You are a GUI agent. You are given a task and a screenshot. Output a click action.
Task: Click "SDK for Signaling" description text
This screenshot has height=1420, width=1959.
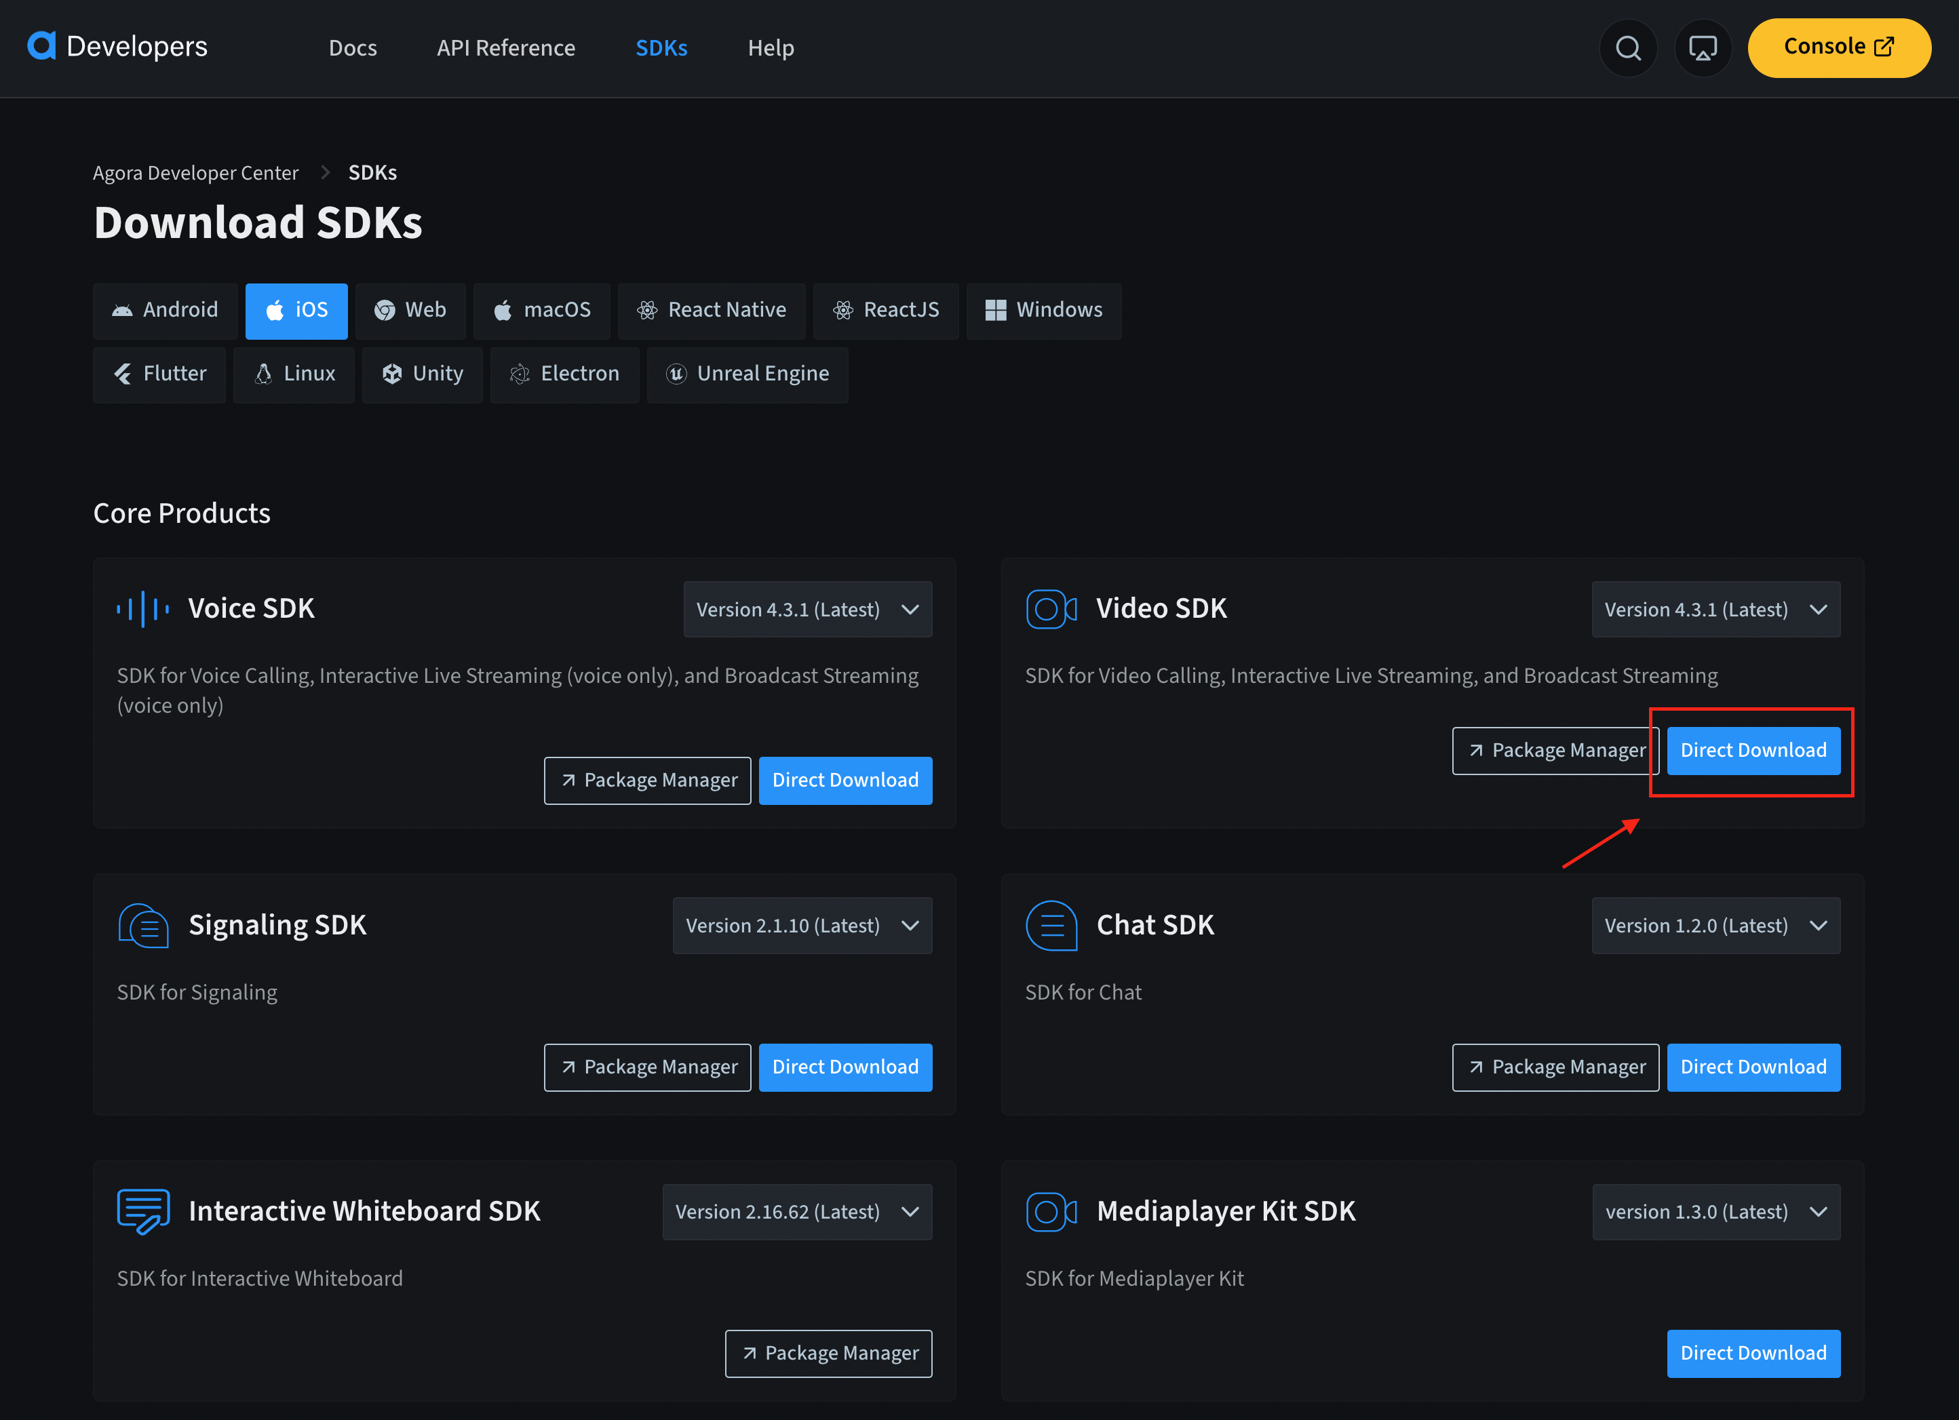(197, 993)
